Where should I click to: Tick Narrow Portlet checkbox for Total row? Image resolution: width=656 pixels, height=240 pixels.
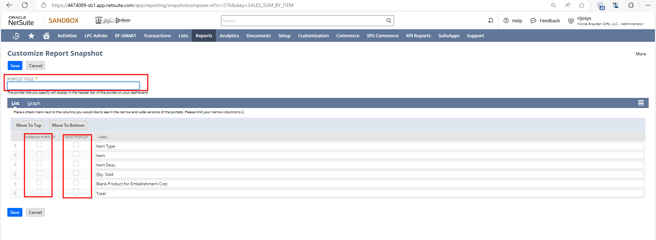tap(39, 192)
